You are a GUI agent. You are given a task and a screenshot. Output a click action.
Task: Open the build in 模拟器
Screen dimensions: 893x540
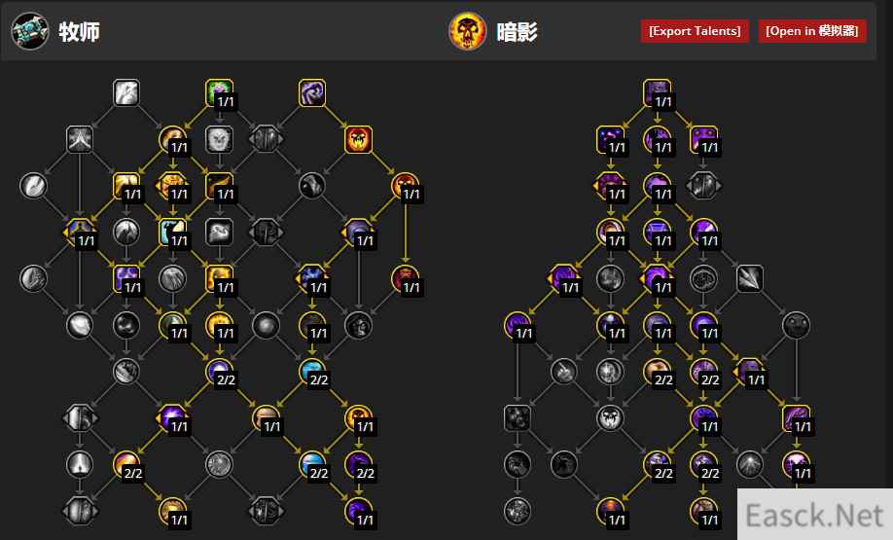(811, 31)
